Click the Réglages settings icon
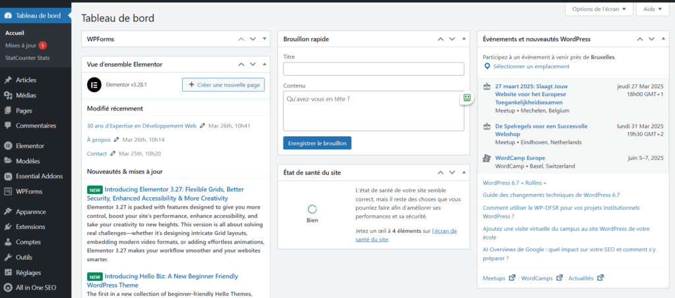Viewport: 675px width, 298px height. click(x=8, y=272)
